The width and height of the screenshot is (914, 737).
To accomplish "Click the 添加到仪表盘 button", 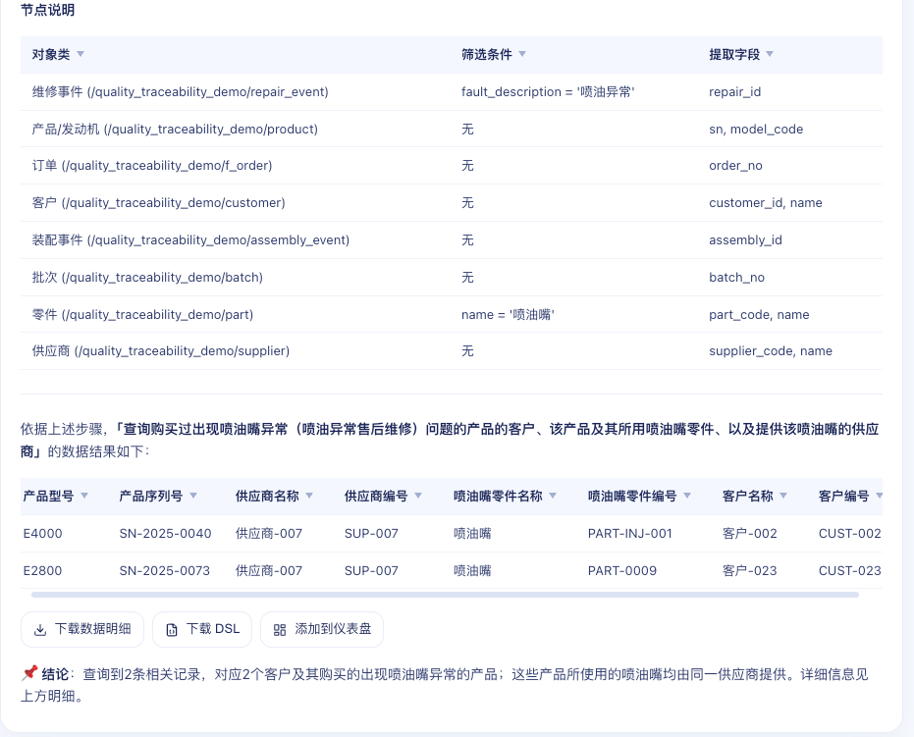I will 322,629.
